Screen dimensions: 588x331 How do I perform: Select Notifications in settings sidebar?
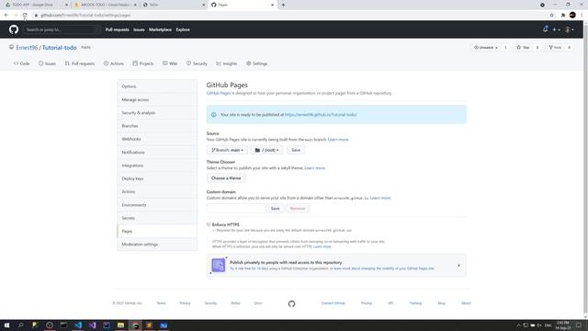[157, 153]
